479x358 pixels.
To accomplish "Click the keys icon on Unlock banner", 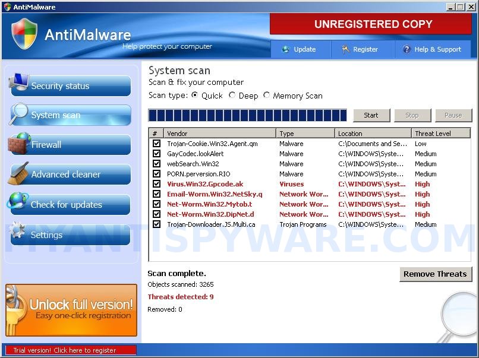I will pyautogui.click(x=16, y=310).
